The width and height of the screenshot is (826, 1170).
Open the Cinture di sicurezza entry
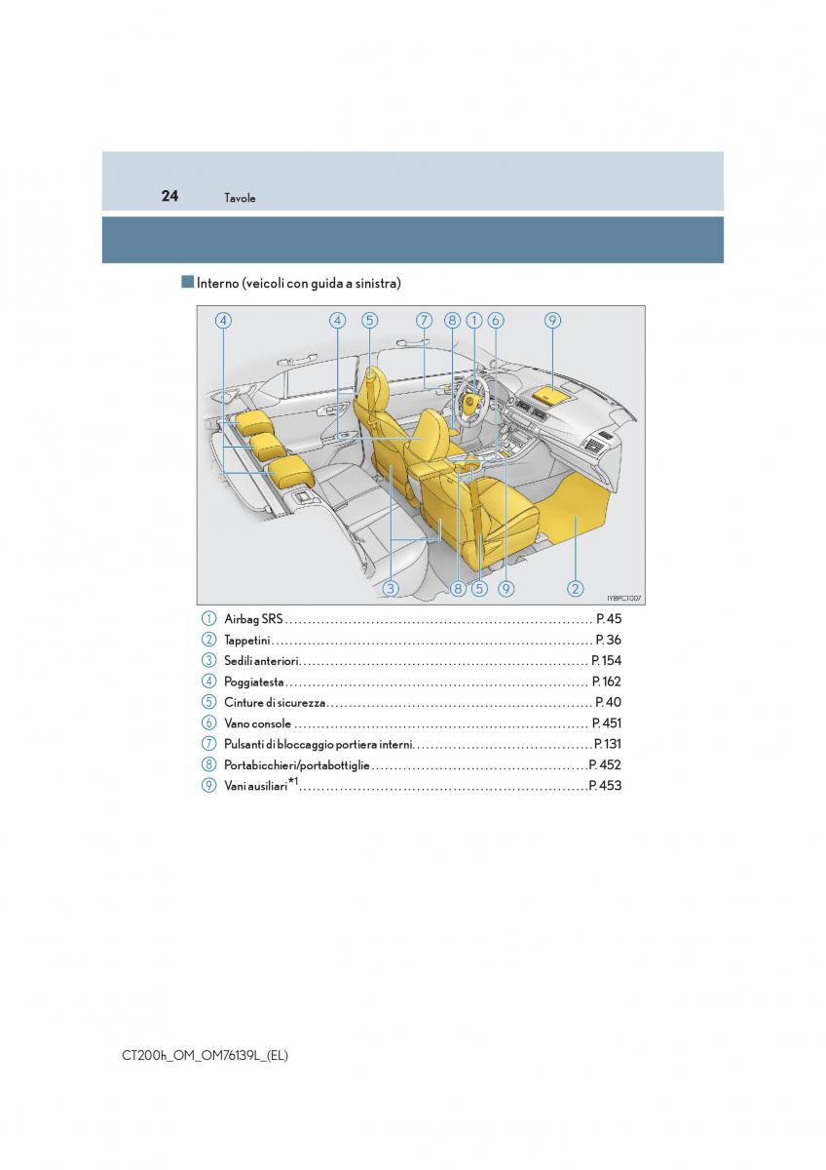click(275, 702)
